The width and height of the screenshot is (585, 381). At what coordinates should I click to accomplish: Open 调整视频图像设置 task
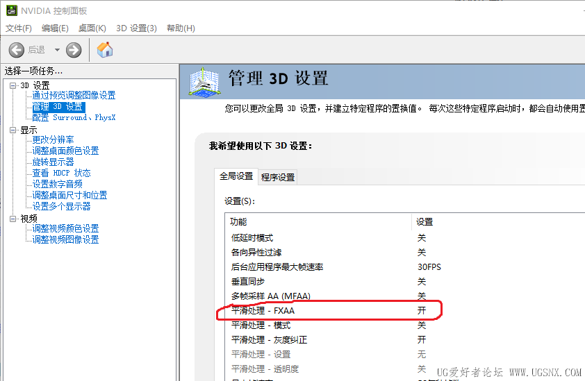coord(66,239)
